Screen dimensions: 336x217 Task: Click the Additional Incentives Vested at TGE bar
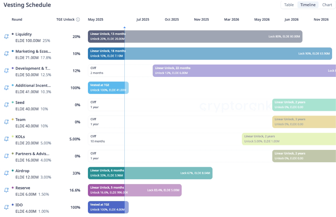(108, 88)
